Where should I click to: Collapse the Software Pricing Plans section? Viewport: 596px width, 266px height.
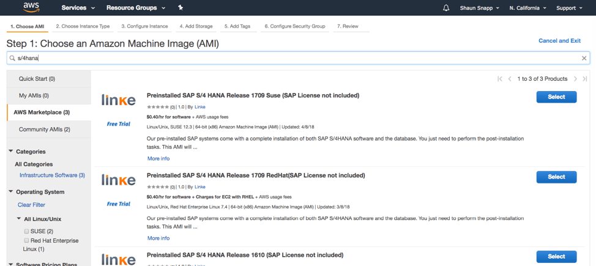coord(10,264)
